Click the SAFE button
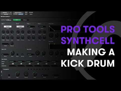 point(26,14)
